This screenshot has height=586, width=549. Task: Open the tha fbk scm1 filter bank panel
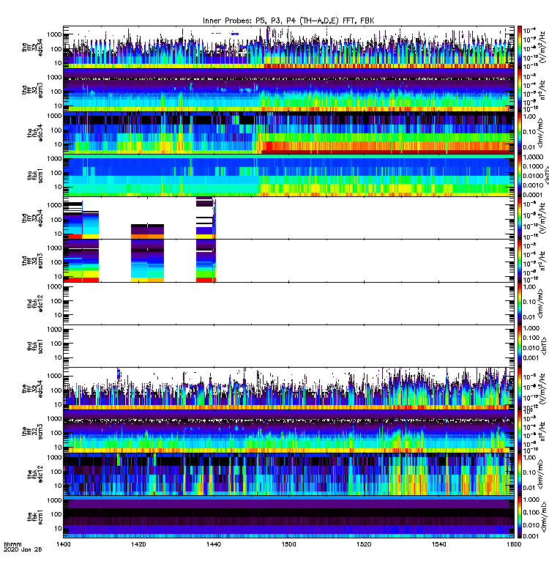(288, 175)
